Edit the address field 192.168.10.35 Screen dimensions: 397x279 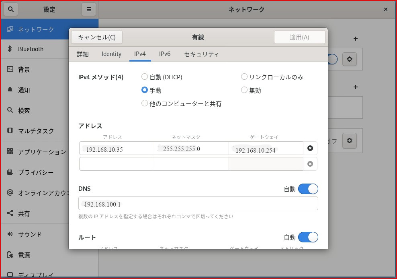(x=117, y=149)
